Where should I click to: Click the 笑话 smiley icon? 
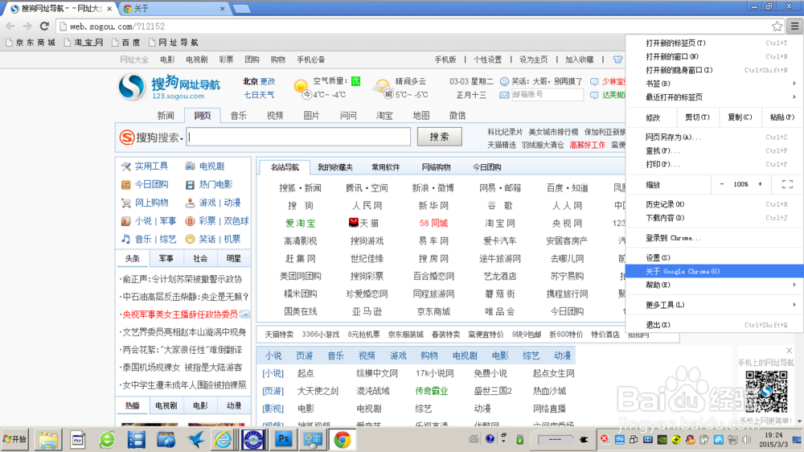coord(191,239)
